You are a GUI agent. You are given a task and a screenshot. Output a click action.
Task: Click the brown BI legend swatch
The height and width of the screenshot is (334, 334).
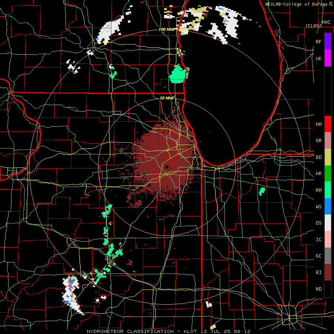328,272
